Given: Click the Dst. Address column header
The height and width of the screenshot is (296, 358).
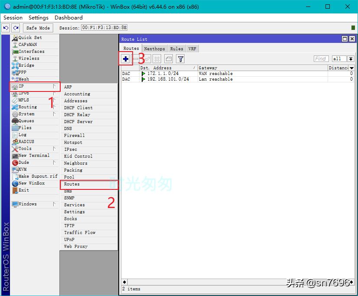Looking at the screenshot, I should pos(168,68).
